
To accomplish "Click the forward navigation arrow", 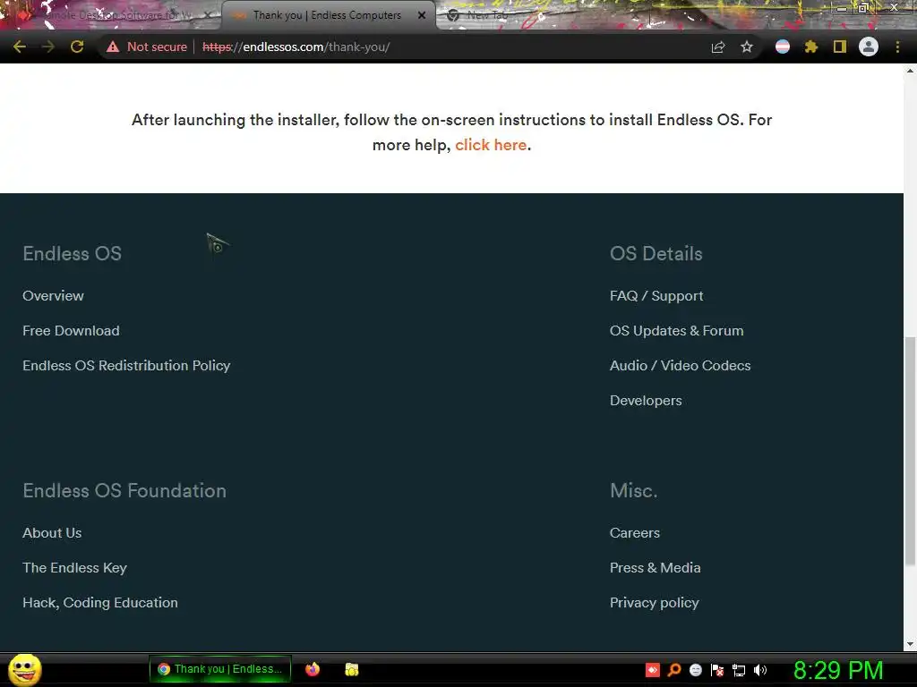I will [48, 47].
